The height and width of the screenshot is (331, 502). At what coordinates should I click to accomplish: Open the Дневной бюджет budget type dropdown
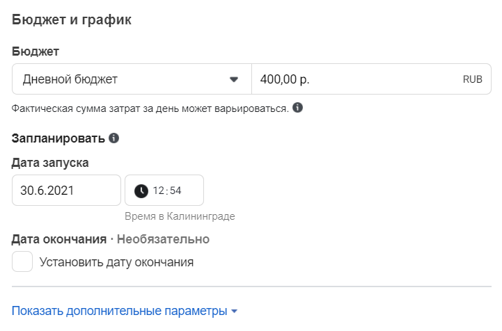[x=132, y=79]
